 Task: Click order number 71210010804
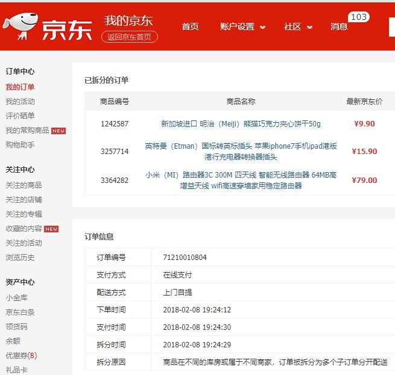185,257
